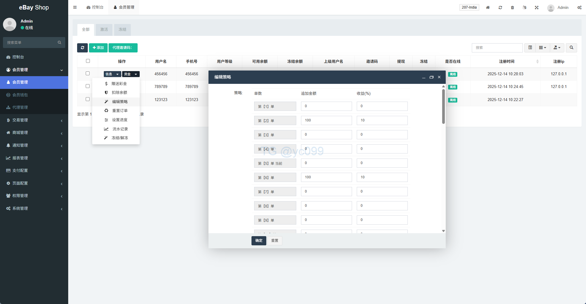The width and height of the screenshot is (586, 304).
Task: Click the 追加金额 field for 第【2】单
Action: click(x=326, y=120)
